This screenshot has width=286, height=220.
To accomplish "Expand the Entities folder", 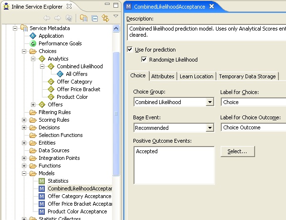I will pos(24,143).
